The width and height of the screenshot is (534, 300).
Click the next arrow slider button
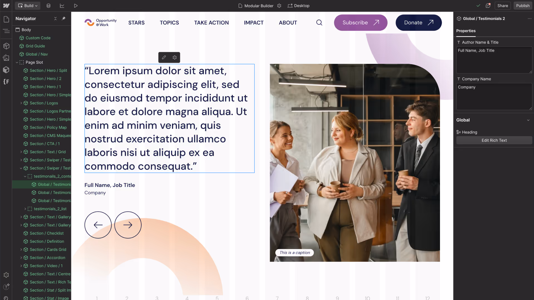click(128, 225)
